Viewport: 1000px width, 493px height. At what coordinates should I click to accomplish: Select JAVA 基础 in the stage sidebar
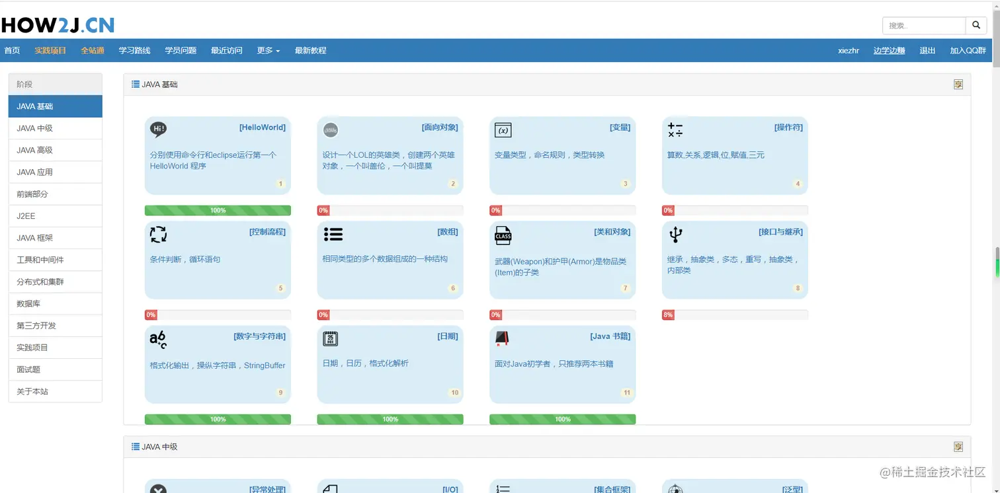(x=56, y=106)
